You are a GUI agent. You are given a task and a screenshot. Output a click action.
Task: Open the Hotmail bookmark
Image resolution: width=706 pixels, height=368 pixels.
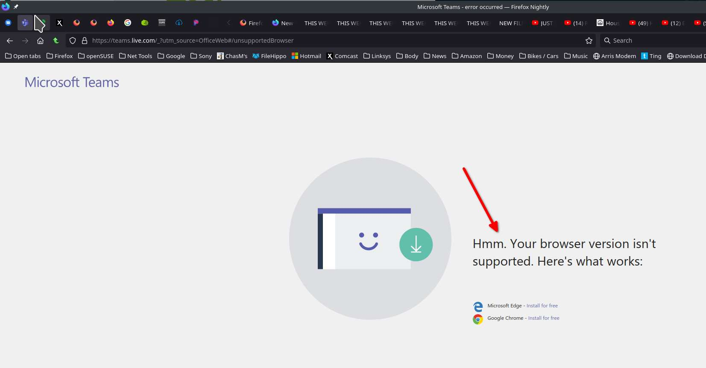306,56
